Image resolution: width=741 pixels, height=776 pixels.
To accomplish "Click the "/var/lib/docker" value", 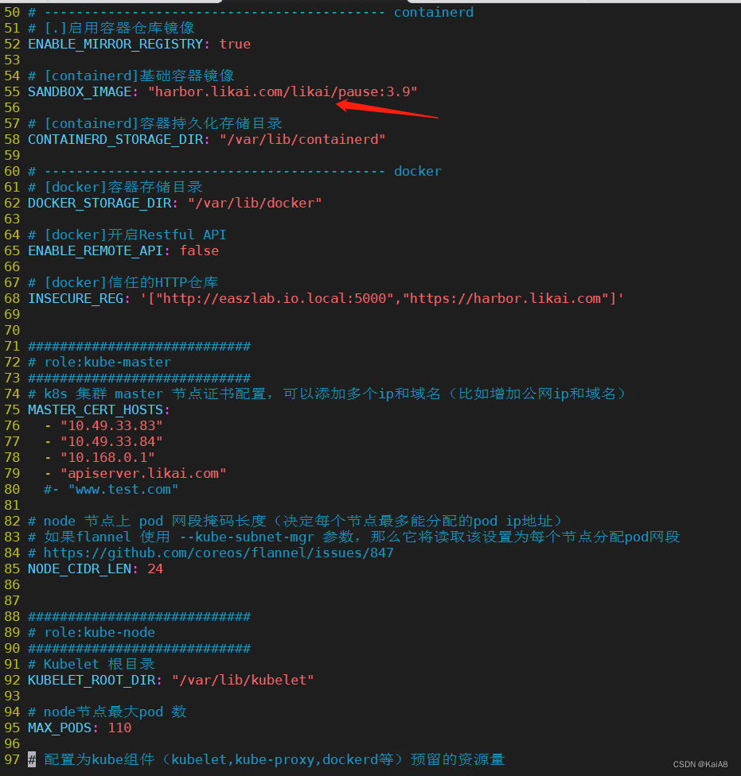I will pyautogui.click(x=255, y=204).
